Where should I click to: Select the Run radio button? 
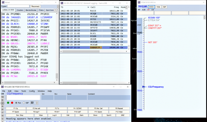(16, 103)
